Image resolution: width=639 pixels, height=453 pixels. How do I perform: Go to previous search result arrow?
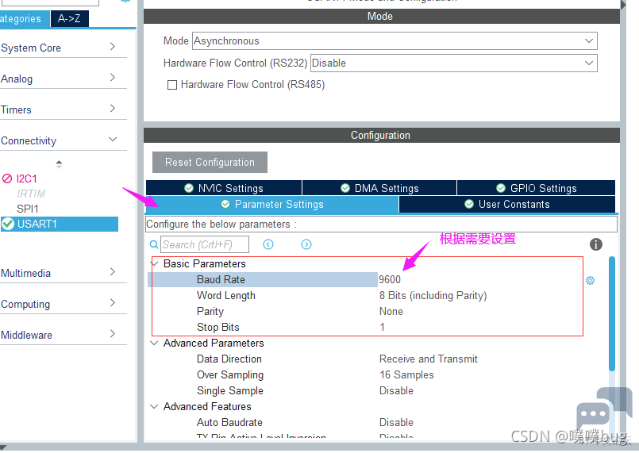(x=268, y=244)
